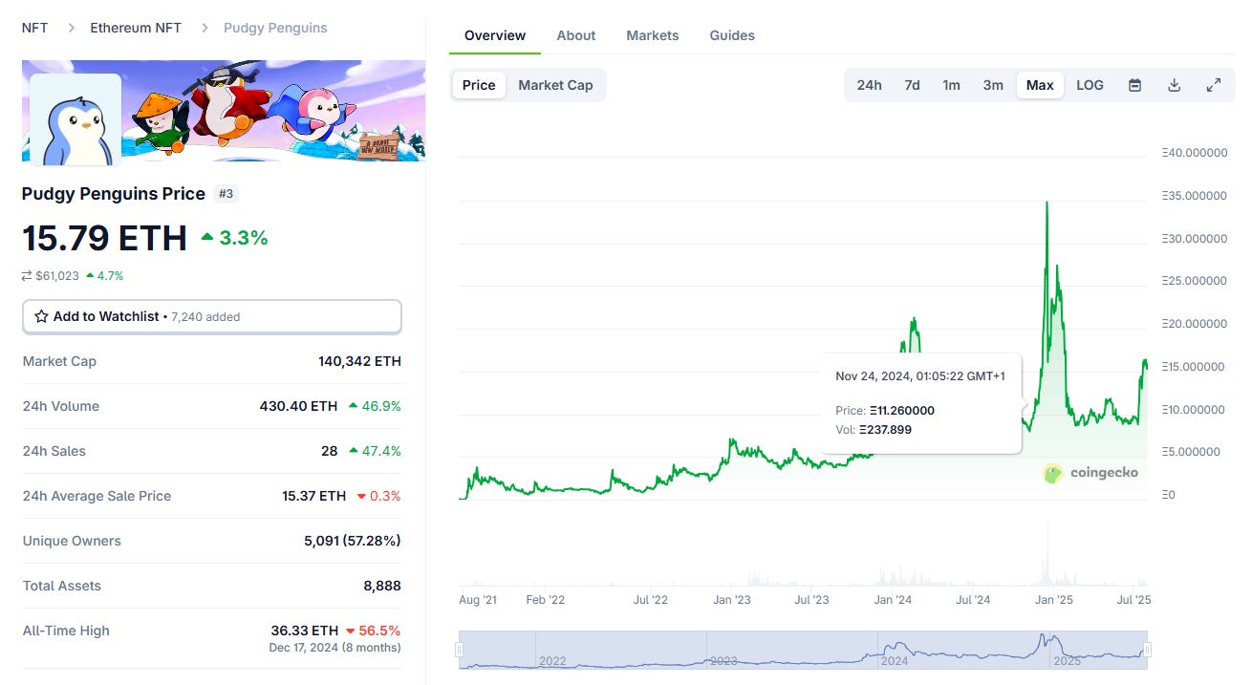Open the About tab

click(576, 35)
